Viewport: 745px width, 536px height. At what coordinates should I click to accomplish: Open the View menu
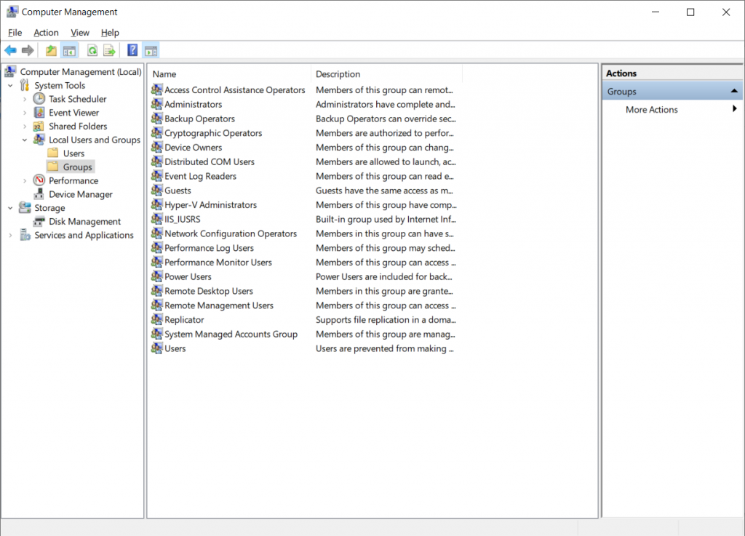(80, 32)
